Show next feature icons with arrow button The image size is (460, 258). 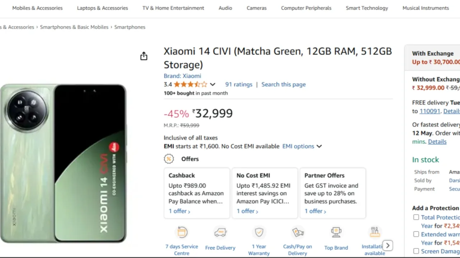pos(387,245)
